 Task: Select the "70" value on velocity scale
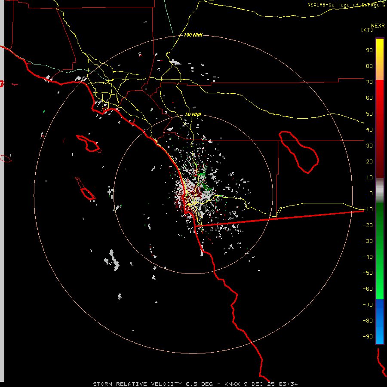(x=369, y=82)
